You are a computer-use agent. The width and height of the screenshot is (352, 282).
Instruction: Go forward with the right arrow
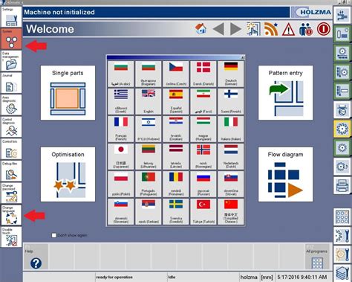[235, 29]
